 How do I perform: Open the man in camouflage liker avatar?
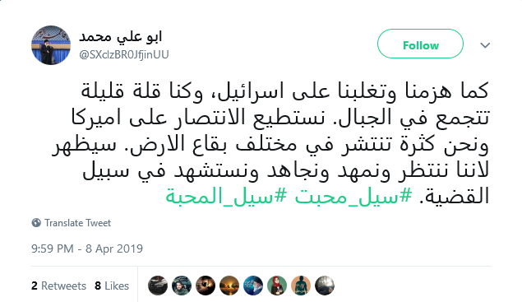(182, 286)
